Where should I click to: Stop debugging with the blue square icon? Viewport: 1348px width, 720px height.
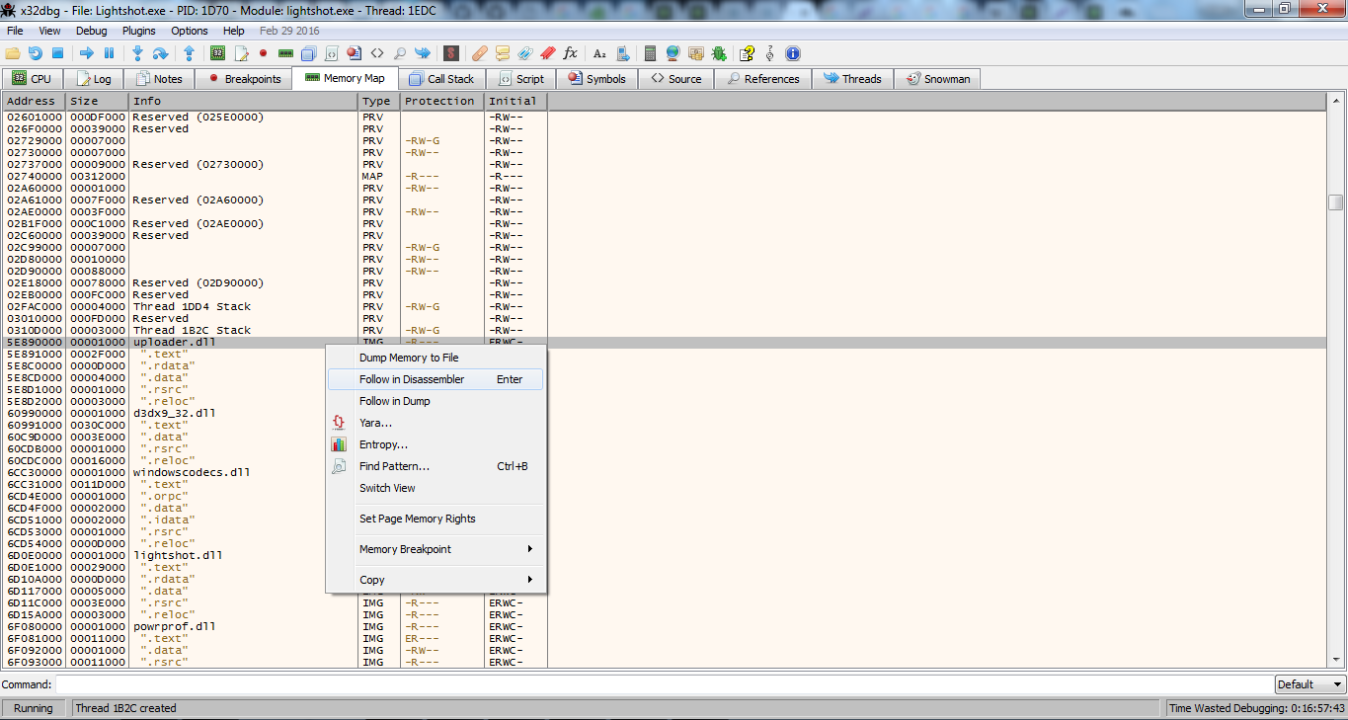pos(57,53)
